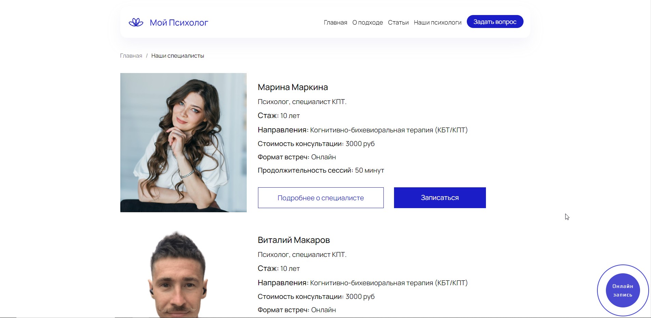Viewport: 651px width, 318px height.
Task: Follow the Главная breadcrumb link
Action: (131, 56)
